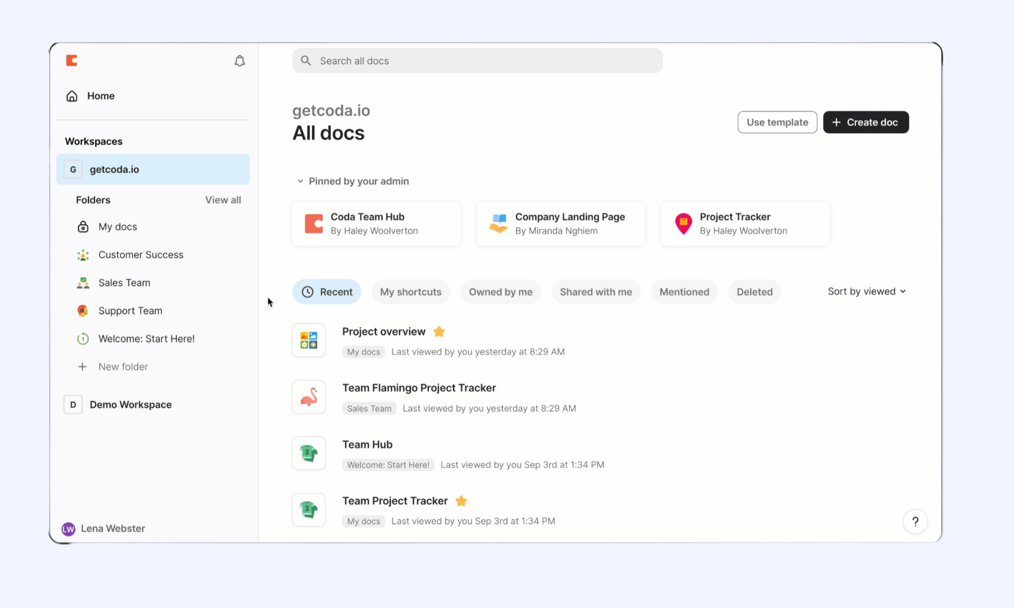This screenshot has height=608, width=1014.
Task: Open Welcome: Start Here! folder label
Action: click(147, 338)
